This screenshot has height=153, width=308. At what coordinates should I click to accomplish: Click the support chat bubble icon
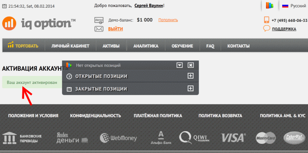(266, 29)
